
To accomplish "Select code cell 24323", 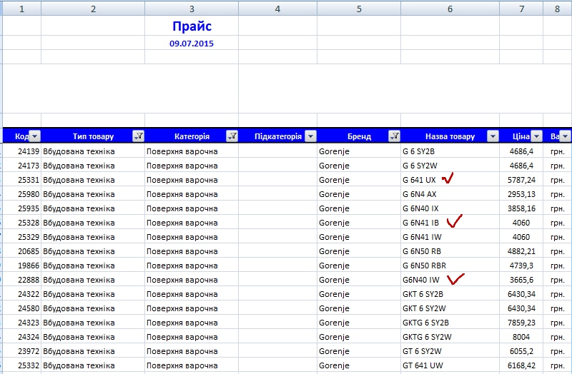I will [x=22, y=323].
